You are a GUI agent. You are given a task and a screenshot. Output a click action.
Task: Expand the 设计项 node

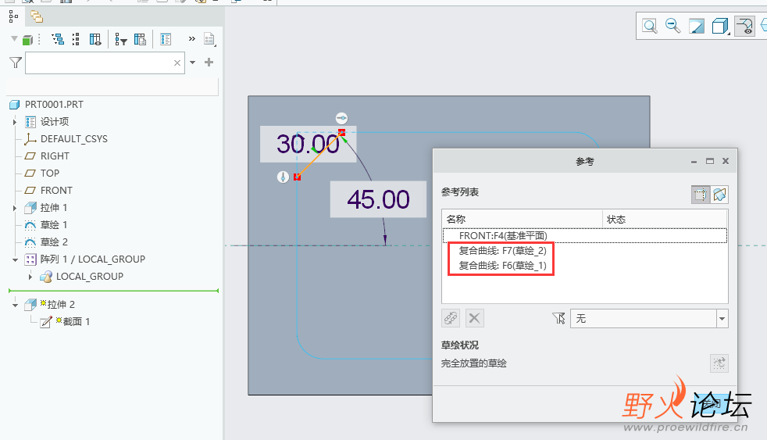point(14,122)
